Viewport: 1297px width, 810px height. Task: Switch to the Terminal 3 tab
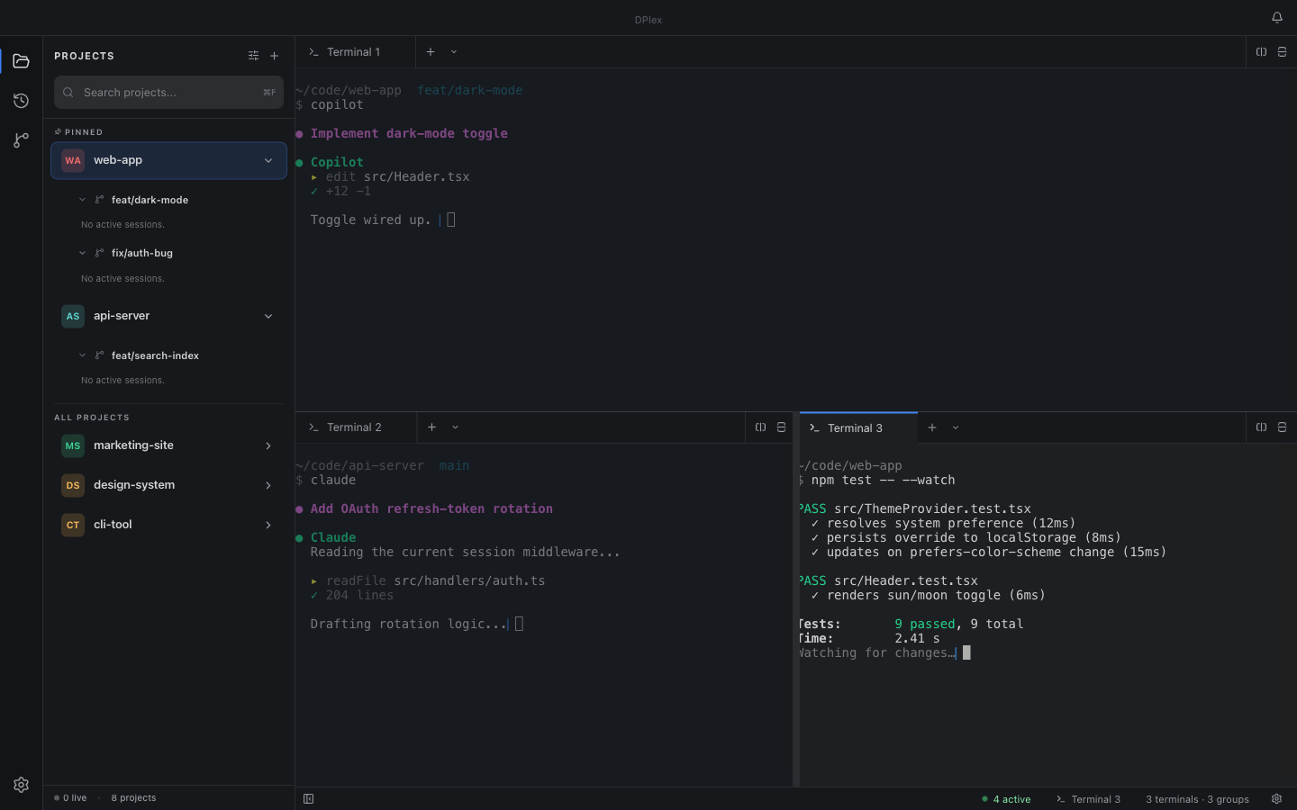[x=858, y=427]
